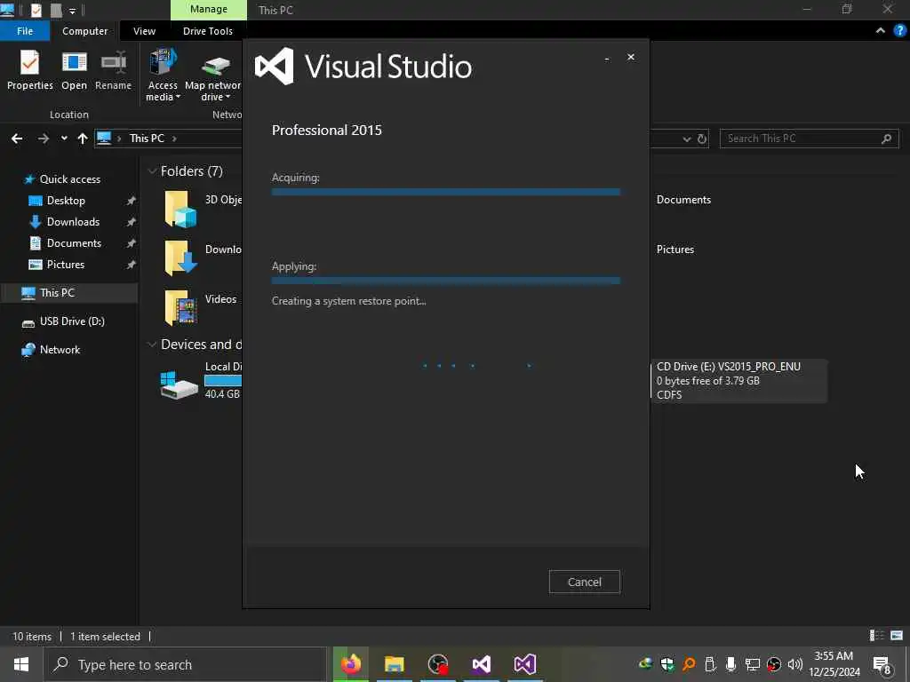Collapse the Folders (7) group
This screenshot has width=910, height=682.
pyautogui.click(x=152, y=171)
